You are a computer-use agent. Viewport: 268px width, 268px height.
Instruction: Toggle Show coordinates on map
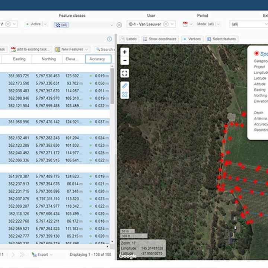[x=160, y=39]
